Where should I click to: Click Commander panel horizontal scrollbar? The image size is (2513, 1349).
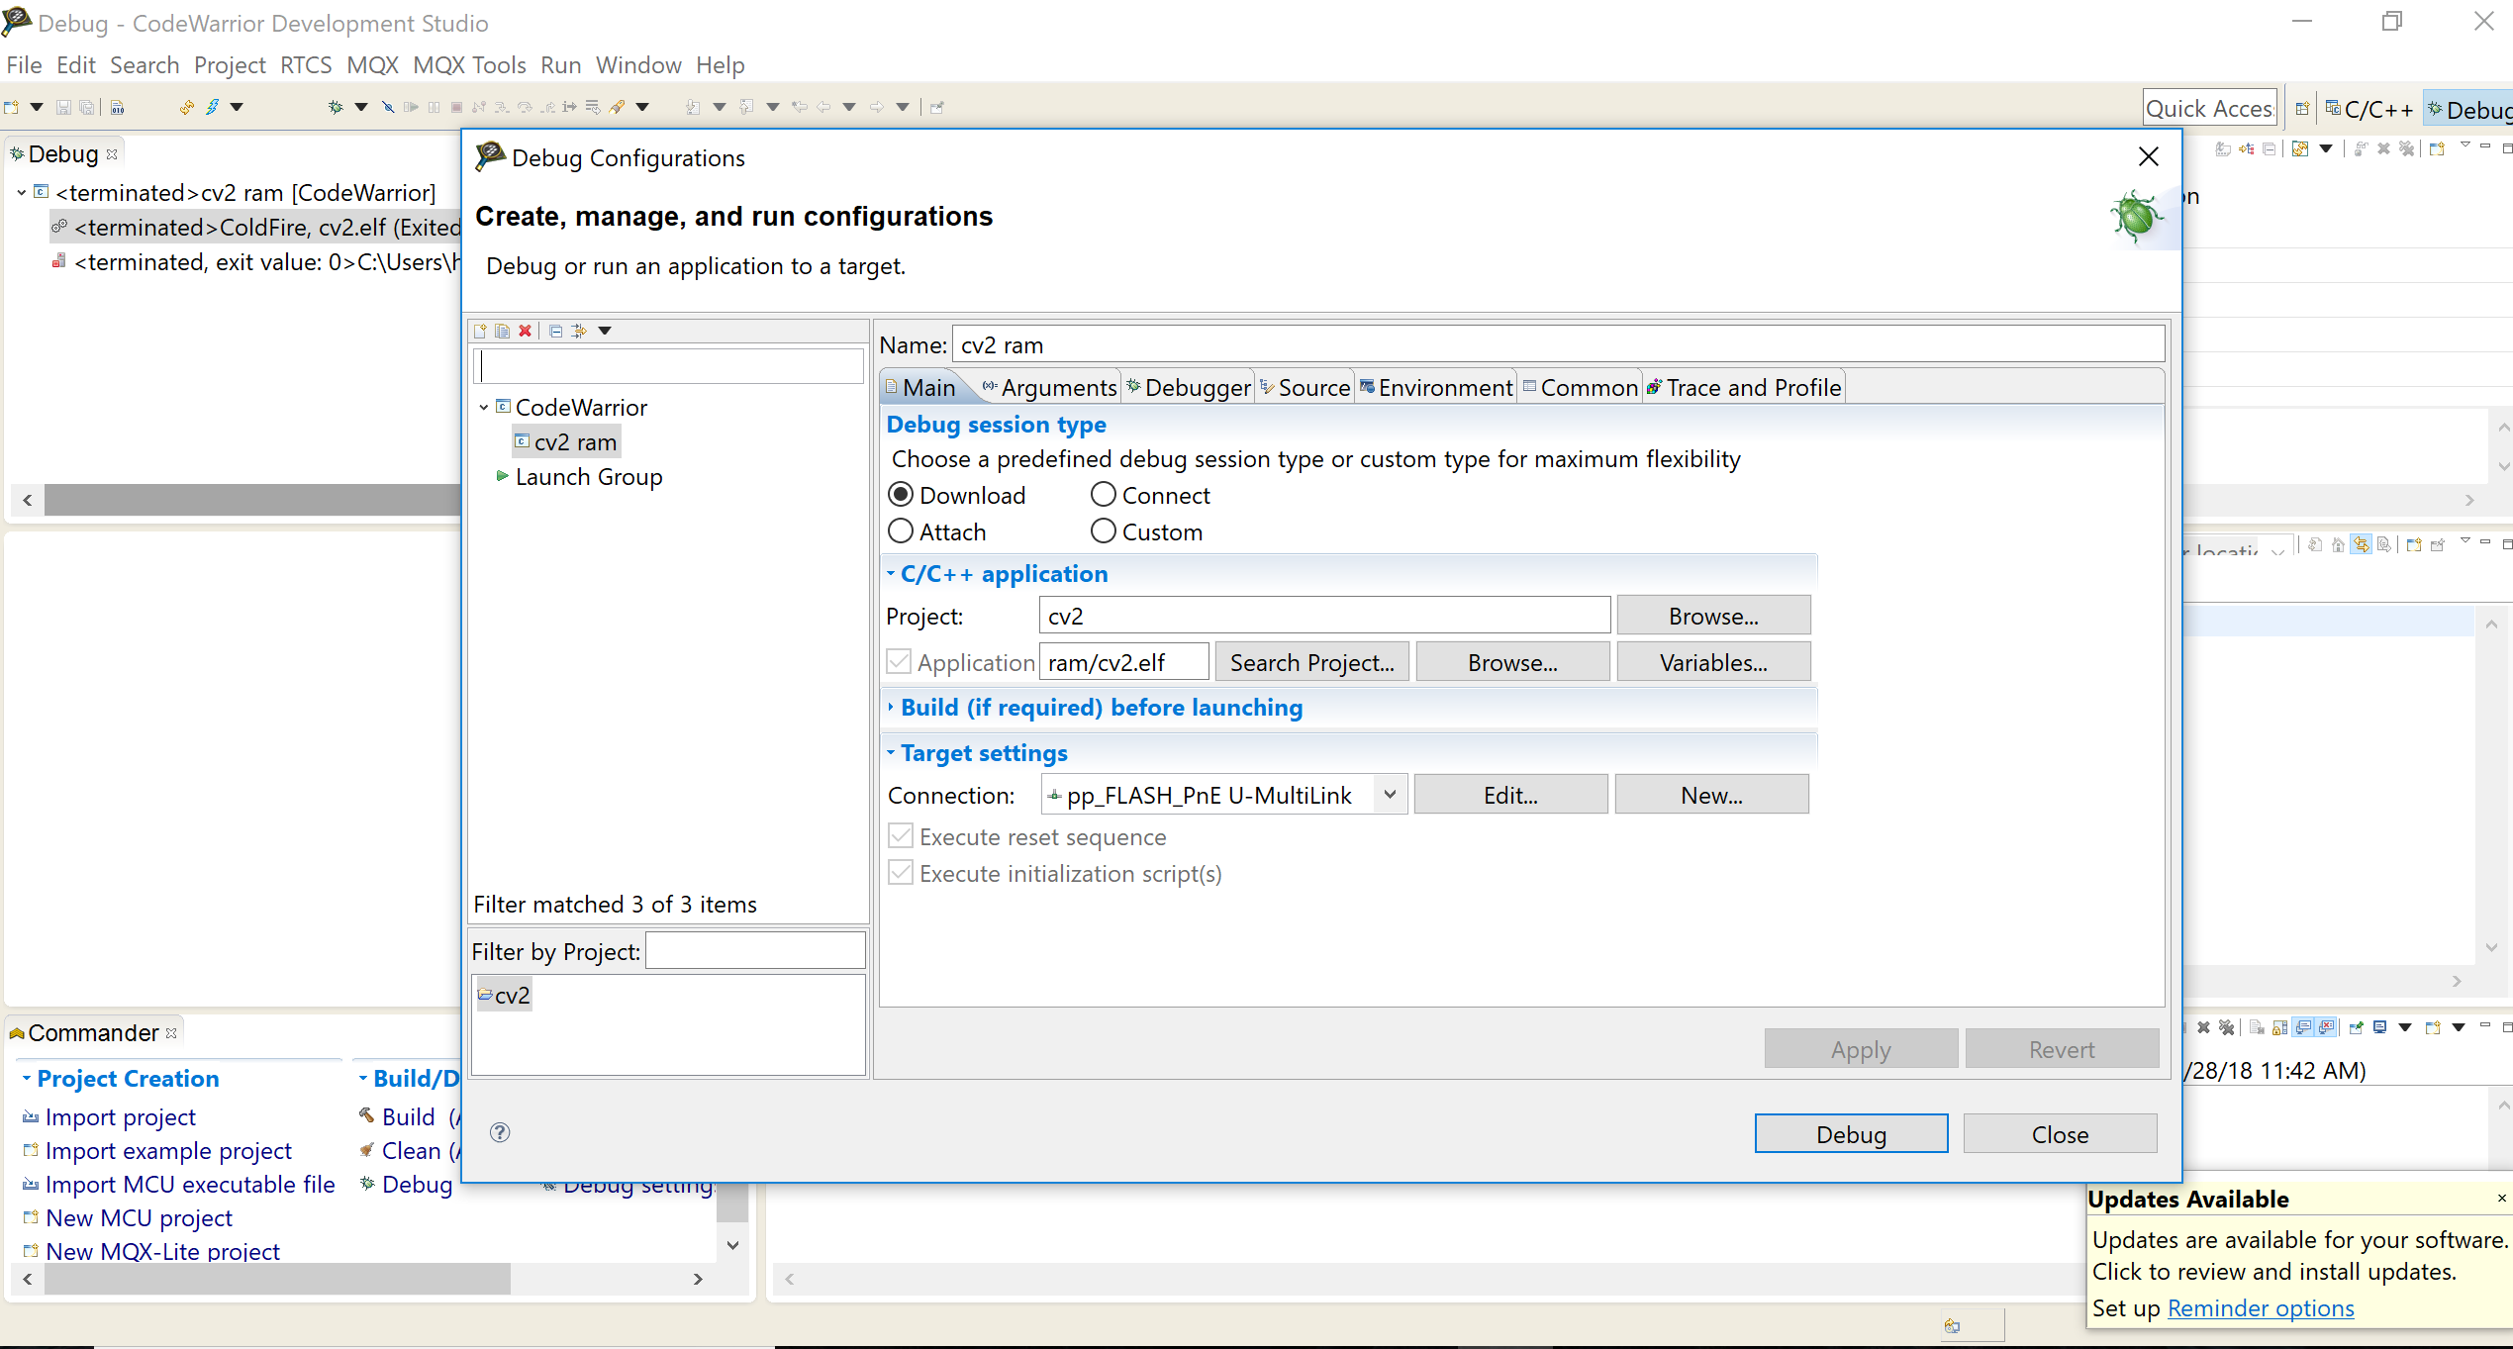tap(277, 1279)
